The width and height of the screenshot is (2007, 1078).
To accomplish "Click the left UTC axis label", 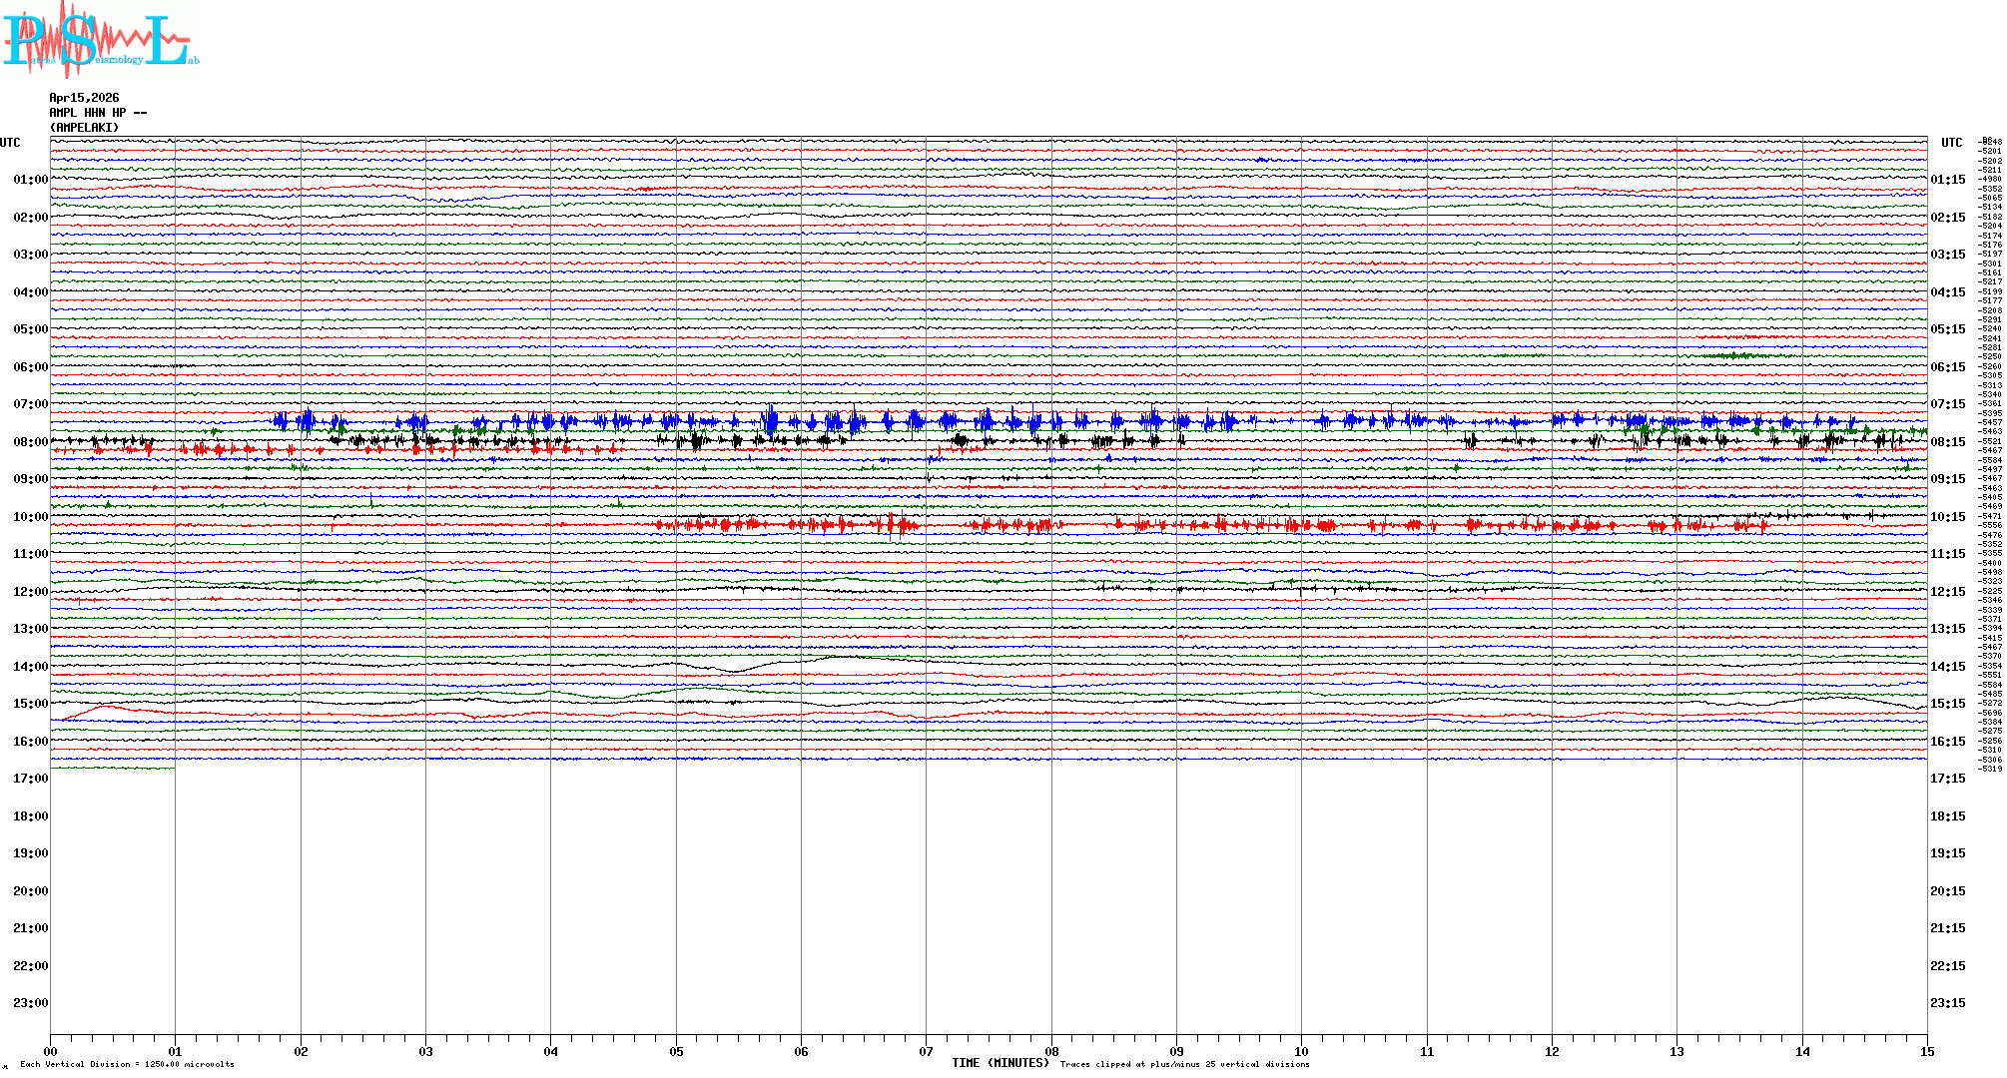I will click(x=10, y=143).
